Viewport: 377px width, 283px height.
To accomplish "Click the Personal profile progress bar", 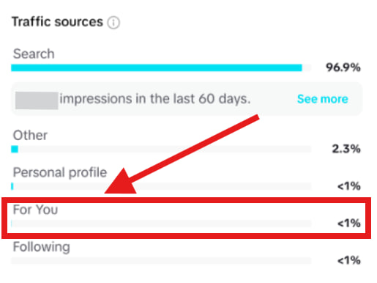I will pos(161,186).
